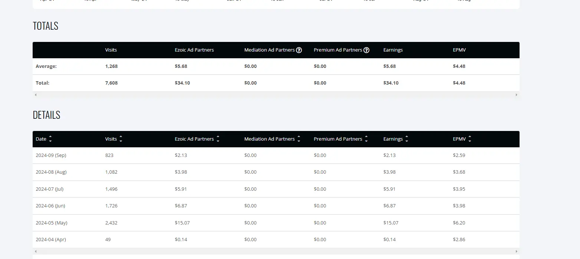Sort Details table by Earnings
Viewport: 580px width, 259px height.
[x=407, y=139]
